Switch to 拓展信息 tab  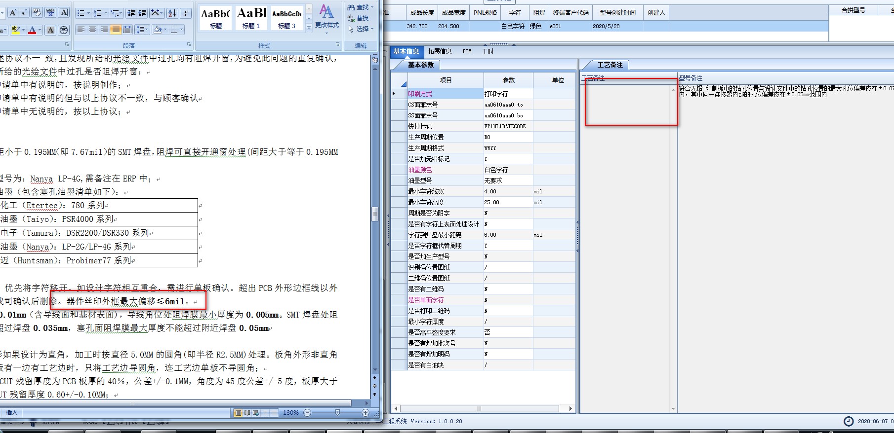tap(440, 51)
